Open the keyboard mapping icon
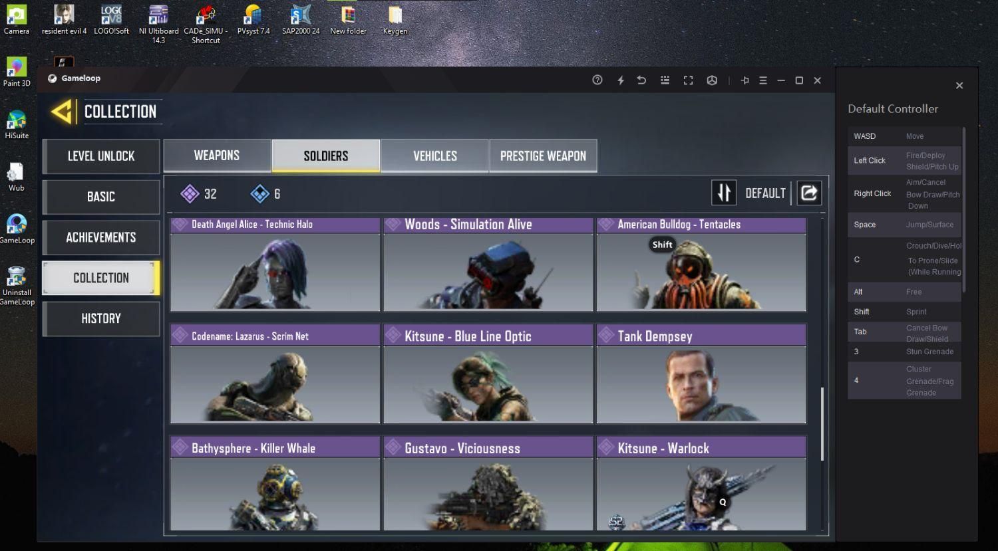The height and width of the screenshot is (551, 998). pos(665,80)
